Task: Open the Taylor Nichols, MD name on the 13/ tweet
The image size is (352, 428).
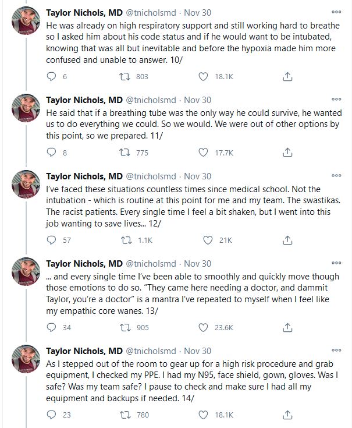Action: pos(84,264)
